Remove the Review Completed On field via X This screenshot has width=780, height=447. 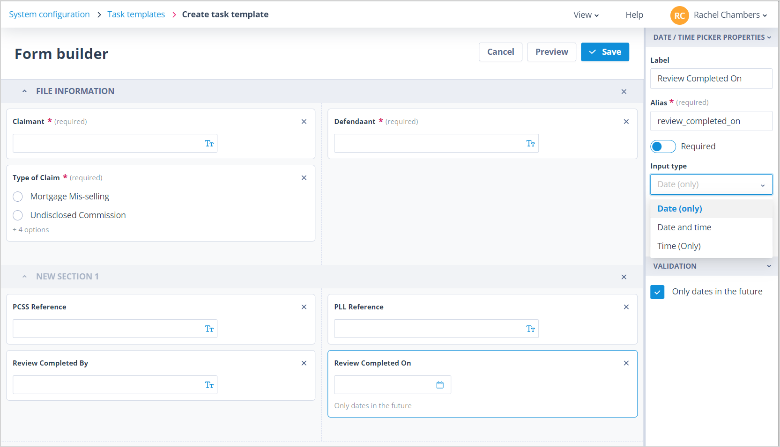[x=626, y=363]
